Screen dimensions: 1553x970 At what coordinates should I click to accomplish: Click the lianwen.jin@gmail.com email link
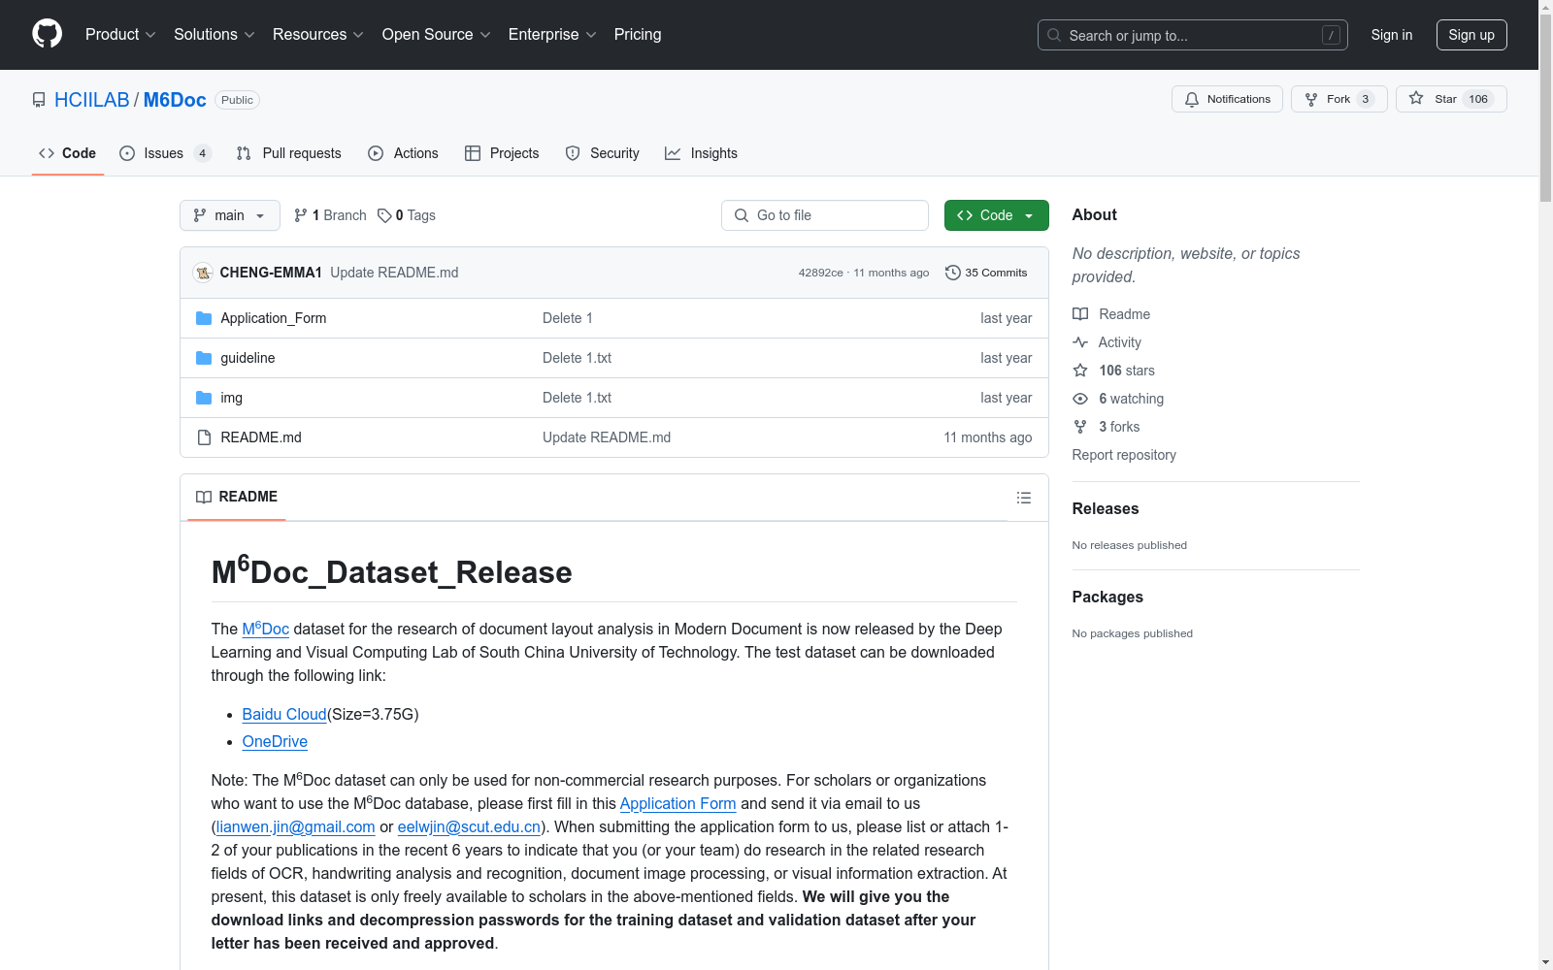[295, 826]
